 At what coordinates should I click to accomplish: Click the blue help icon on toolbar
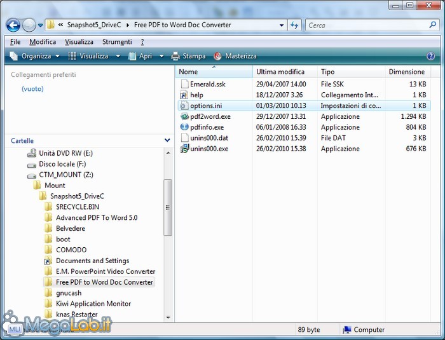(430, 56)
